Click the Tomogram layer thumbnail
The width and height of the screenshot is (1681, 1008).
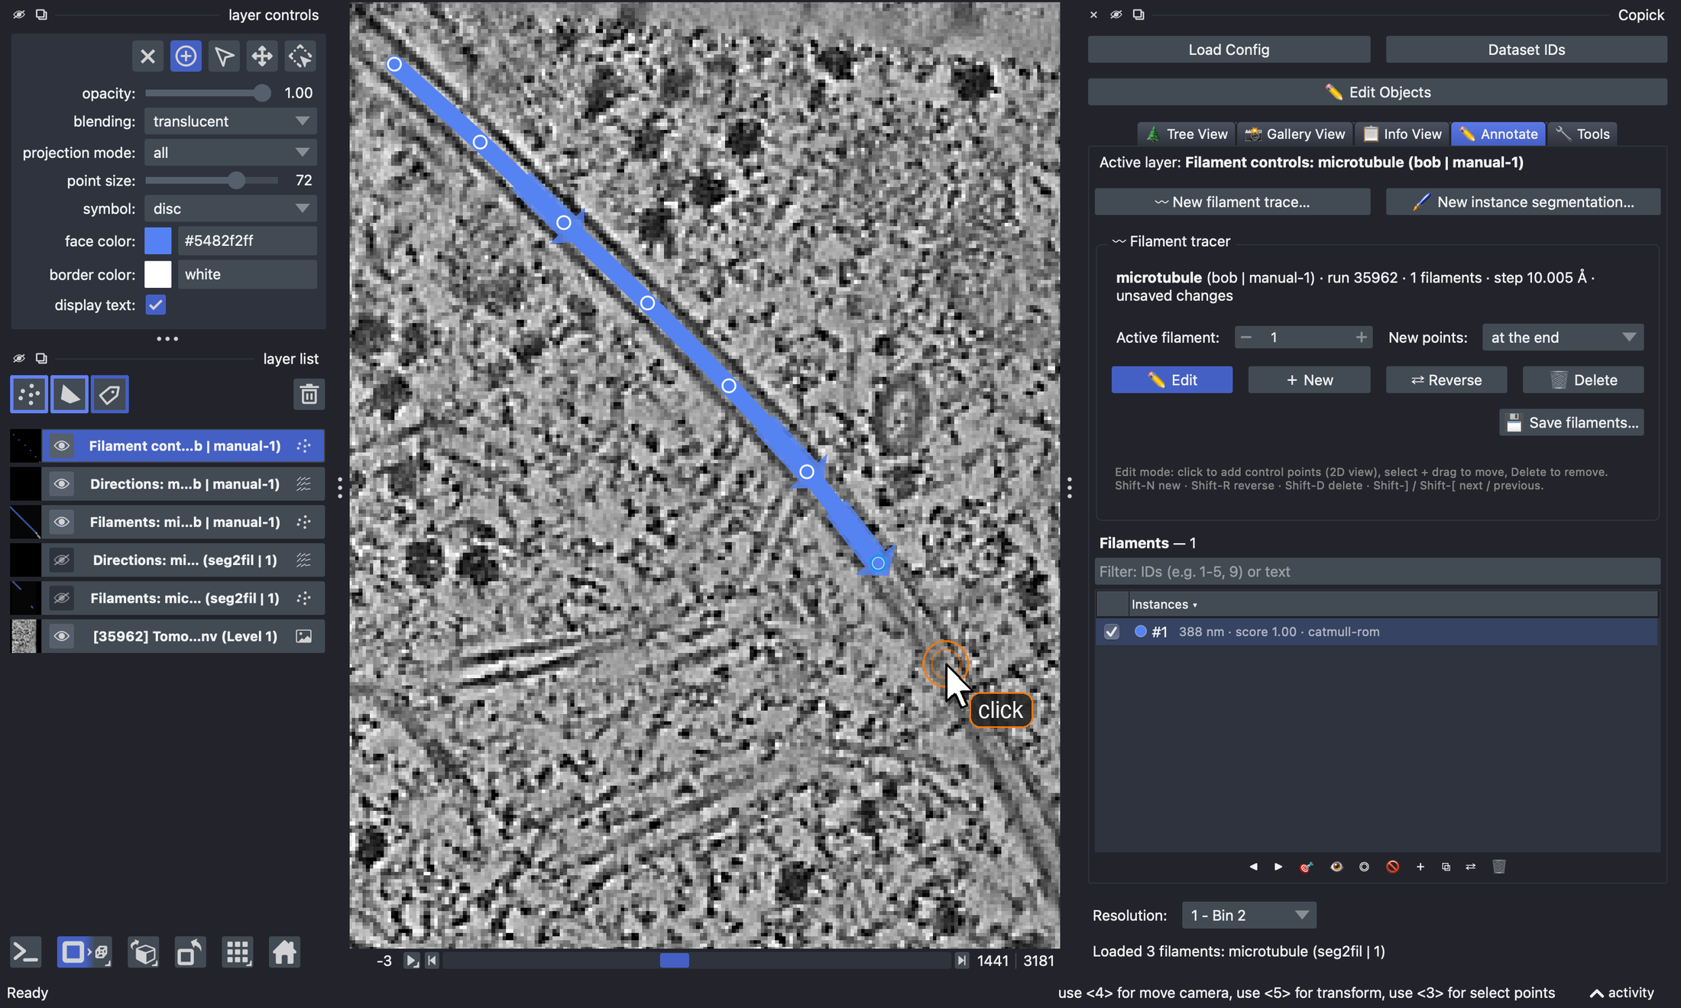point(24,637)
